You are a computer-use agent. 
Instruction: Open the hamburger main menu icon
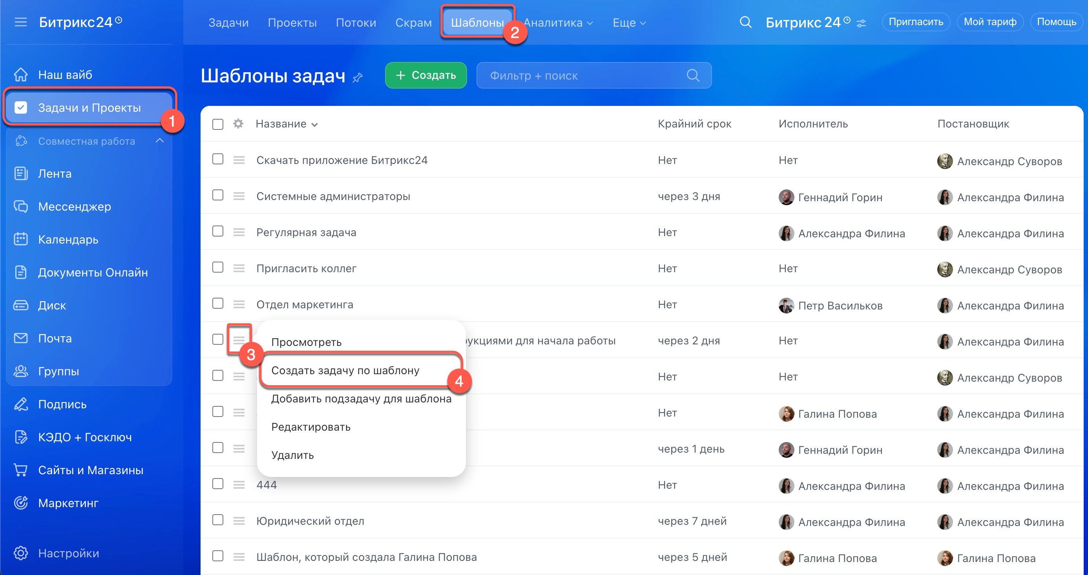coord(20,22)
